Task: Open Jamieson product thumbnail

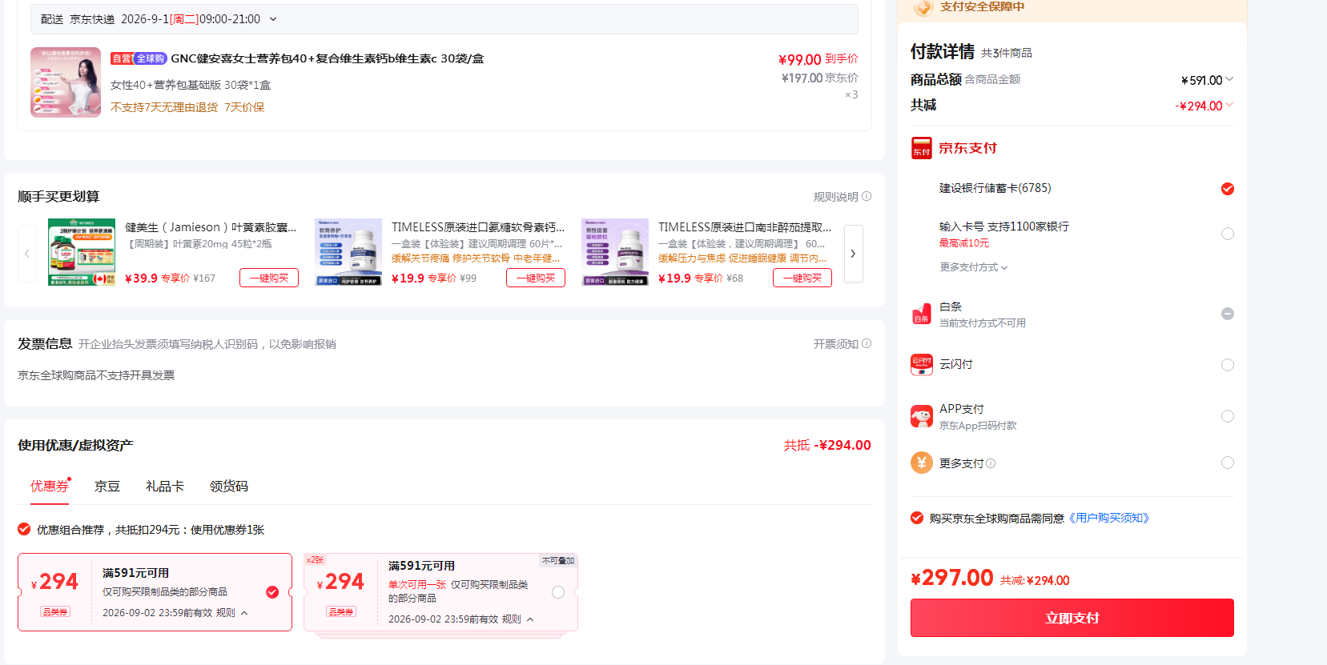Action: 82,252
